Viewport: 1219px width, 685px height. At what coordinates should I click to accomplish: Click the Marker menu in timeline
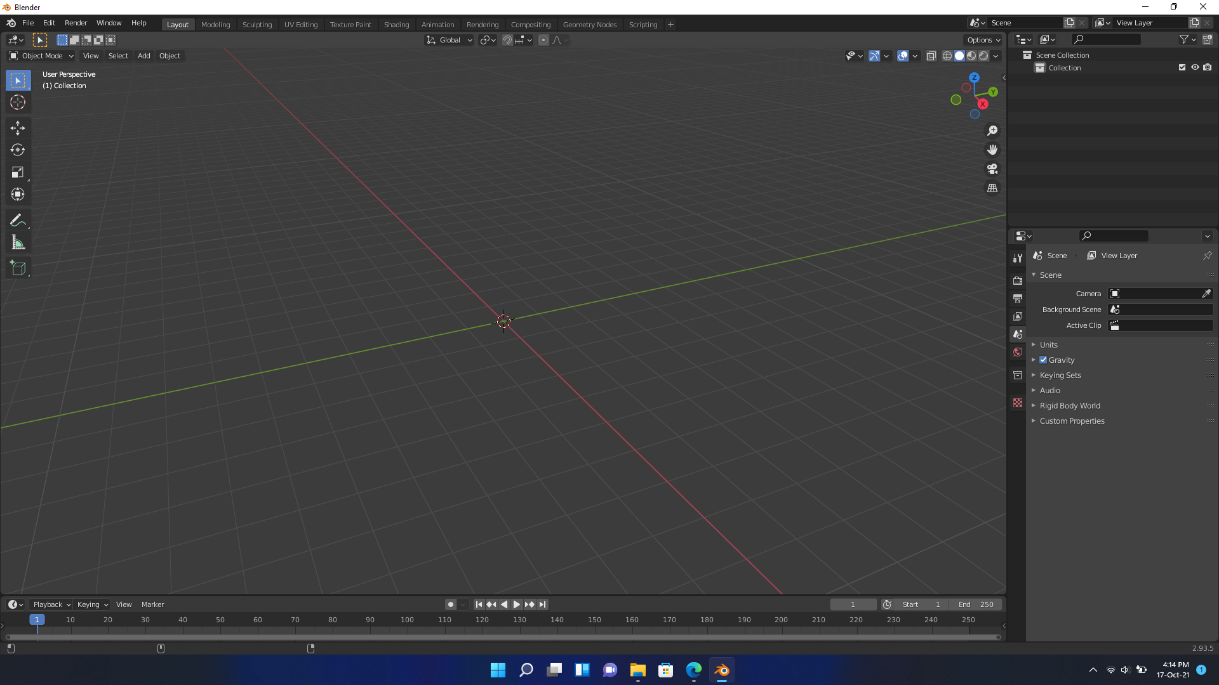152,604
